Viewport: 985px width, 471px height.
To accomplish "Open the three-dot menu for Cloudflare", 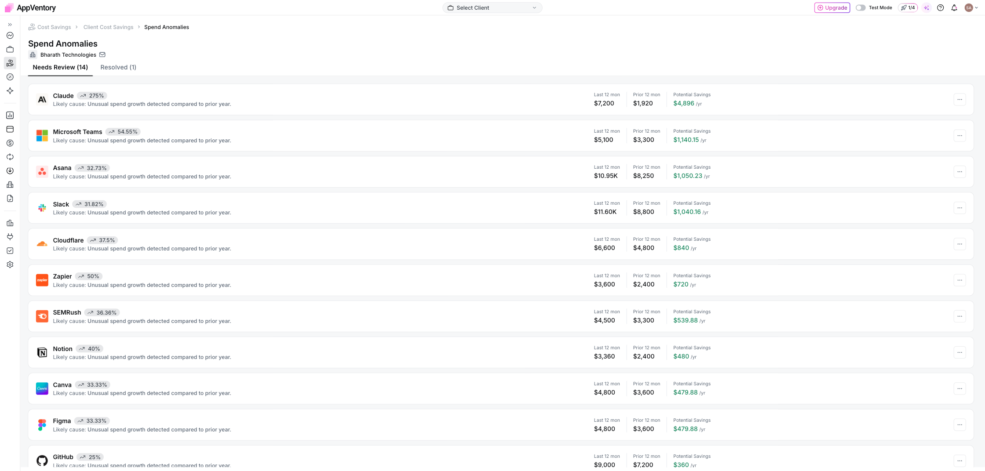I will point(960,244).
